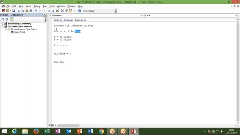Collapse Microsoft Access Class Objects folder
This screenshot has width=240, height=135.
6,29
